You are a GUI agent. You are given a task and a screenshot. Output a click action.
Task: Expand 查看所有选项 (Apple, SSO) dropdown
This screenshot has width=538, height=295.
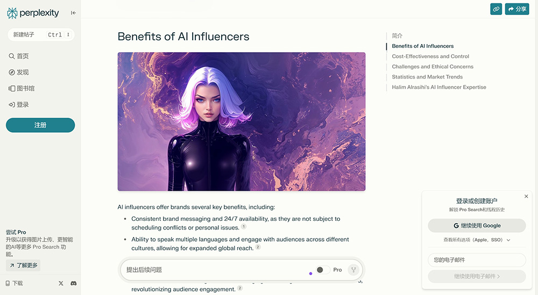477,240
